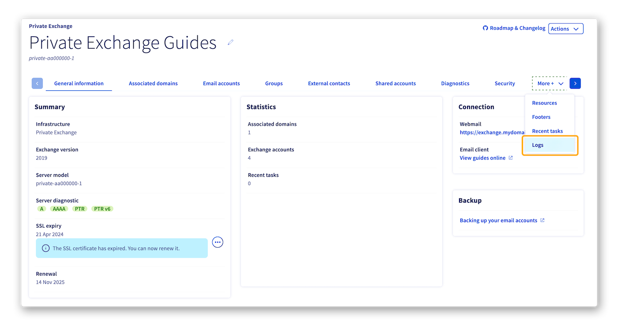
Task: Select the PTR diagnostic badge
Action: [80, 209]
